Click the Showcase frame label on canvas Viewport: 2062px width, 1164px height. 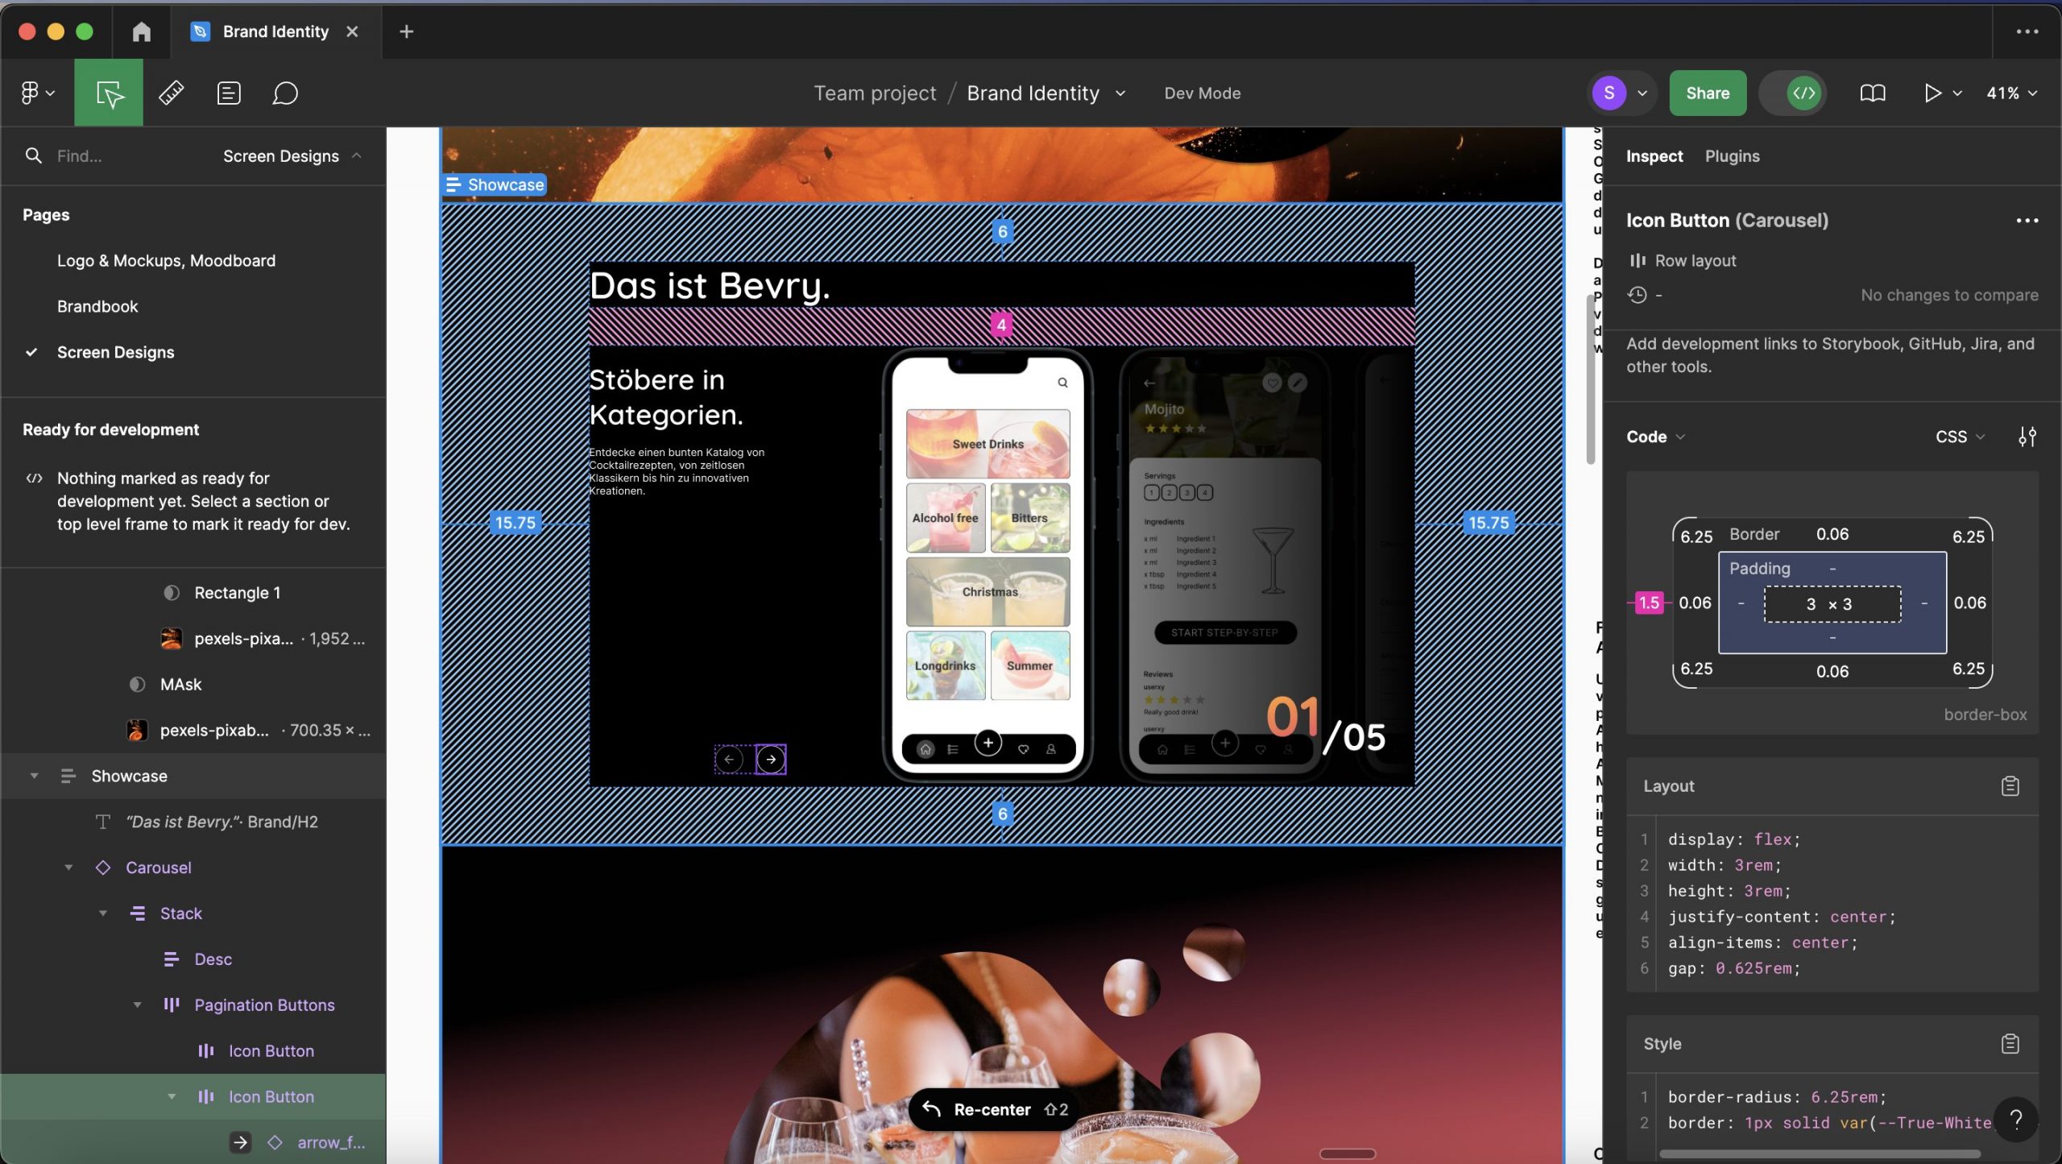tap(495, 184)
